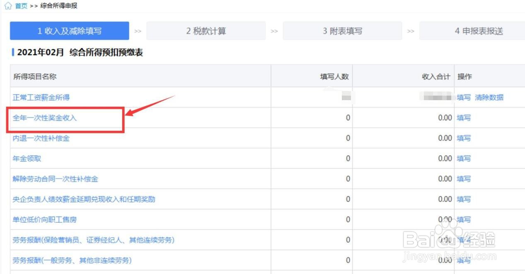Click 填写 for 年金领取 row

click(x=464, y=159)
